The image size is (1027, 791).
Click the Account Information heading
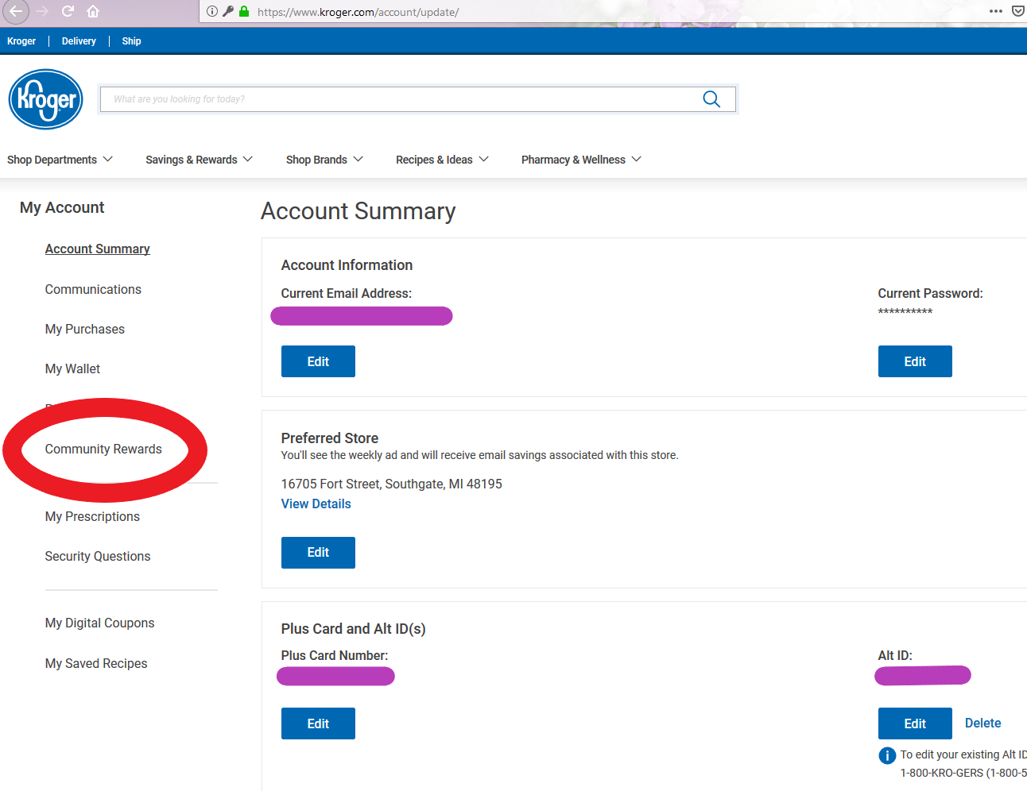pyautogui.click(x=347, y=265)
